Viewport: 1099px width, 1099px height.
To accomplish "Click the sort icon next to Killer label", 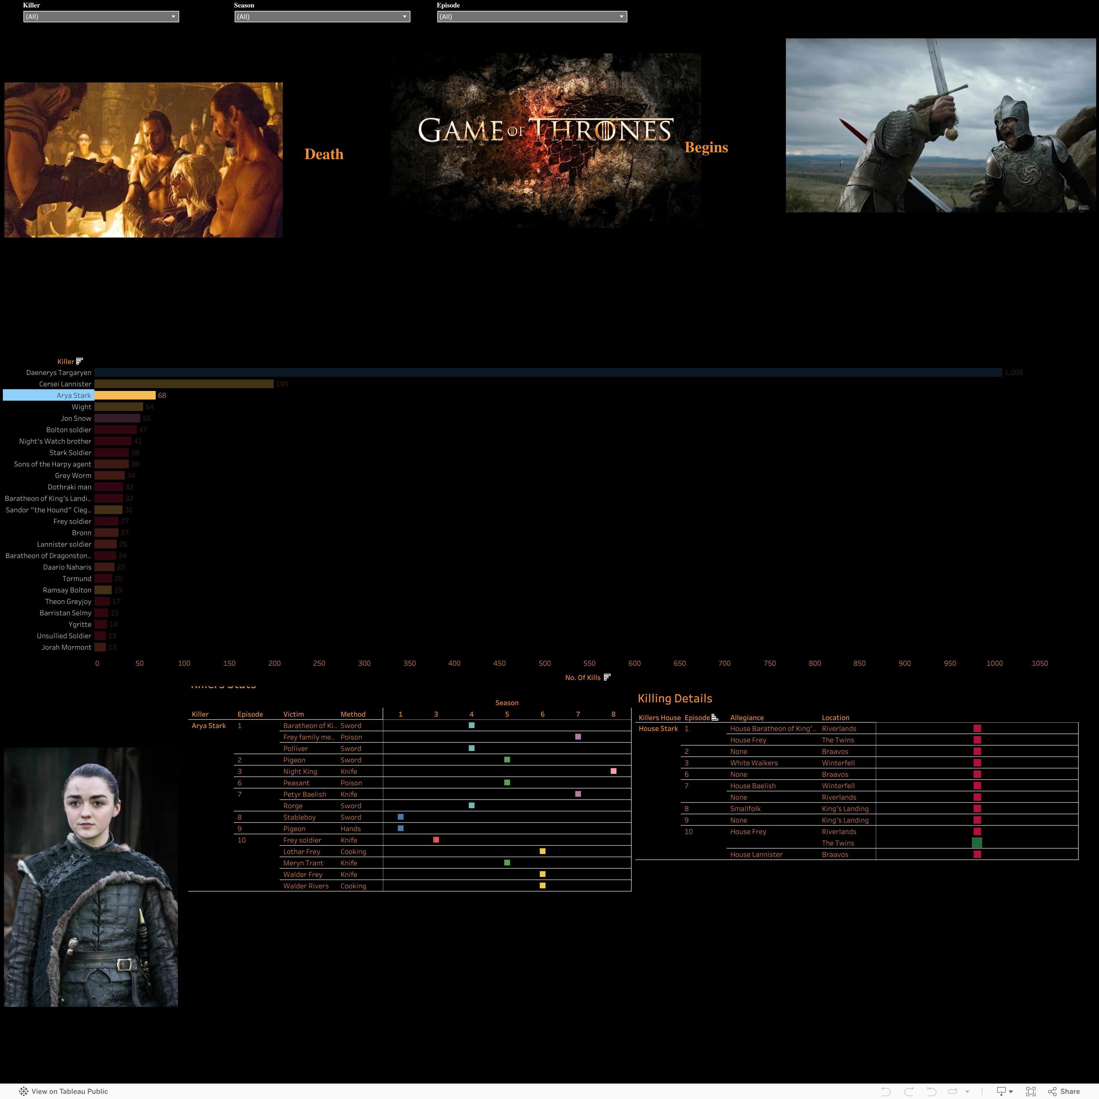I will tap(80, 361).
